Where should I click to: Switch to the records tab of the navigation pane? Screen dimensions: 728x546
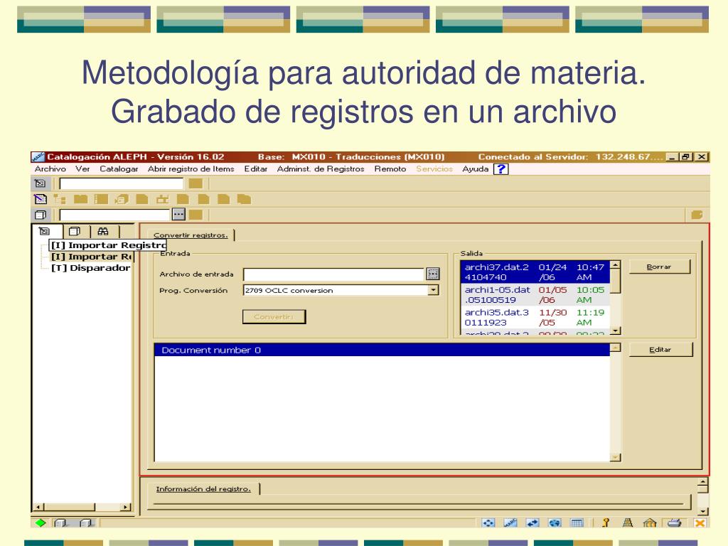point(44,231)
